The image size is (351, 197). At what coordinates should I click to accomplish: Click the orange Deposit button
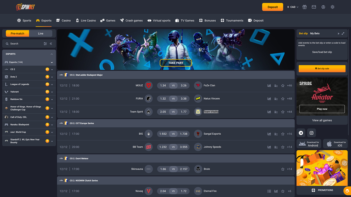(273, 7)
